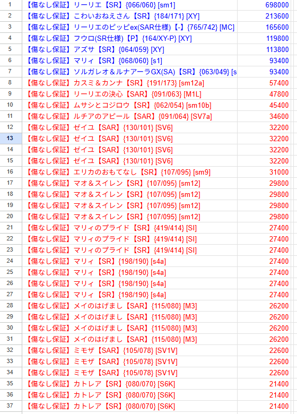Select the ムサシとコジロウ【SR】 cell

coord(129,105)
